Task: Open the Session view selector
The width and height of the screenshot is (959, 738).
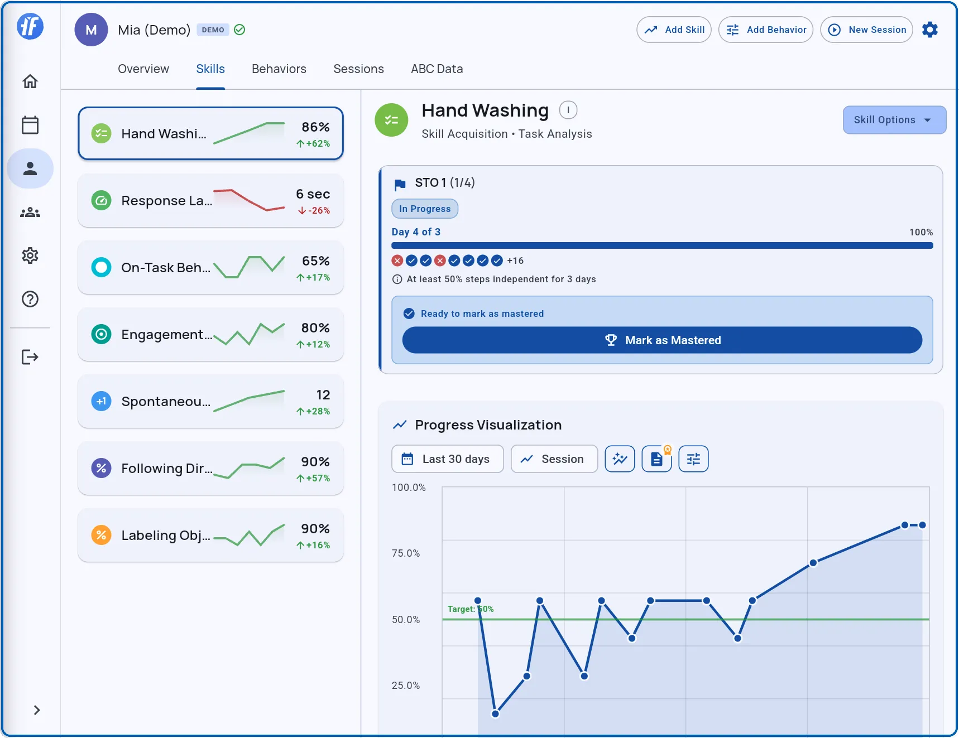Action: pyautogui.click(x=554, y=459)
